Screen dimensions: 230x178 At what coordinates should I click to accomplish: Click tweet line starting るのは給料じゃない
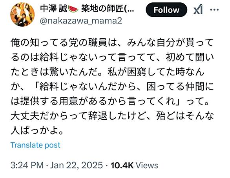pos(112,58)
